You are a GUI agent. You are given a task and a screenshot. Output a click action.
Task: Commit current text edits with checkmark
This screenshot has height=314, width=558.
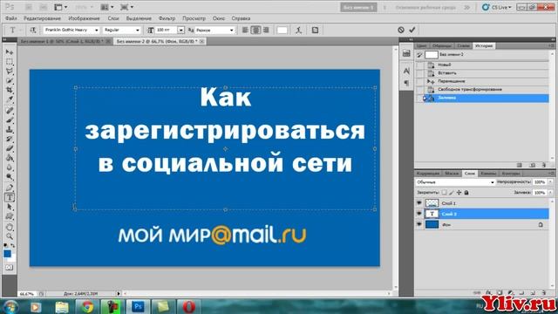(x=412, y=30)
